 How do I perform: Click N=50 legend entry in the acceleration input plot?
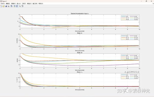click(133, 17)
